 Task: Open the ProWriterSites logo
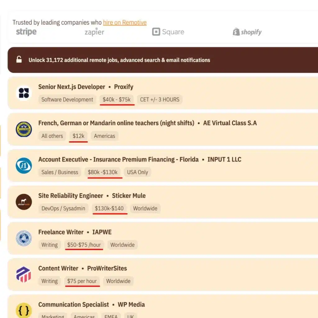coord(24,275)
